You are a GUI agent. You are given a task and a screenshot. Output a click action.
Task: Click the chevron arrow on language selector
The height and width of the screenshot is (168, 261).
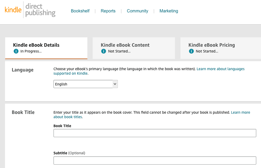click(x=115, y=84)
